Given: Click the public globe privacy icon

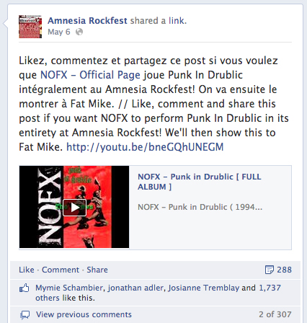Looking at the screenshot, I should (79, 32).
